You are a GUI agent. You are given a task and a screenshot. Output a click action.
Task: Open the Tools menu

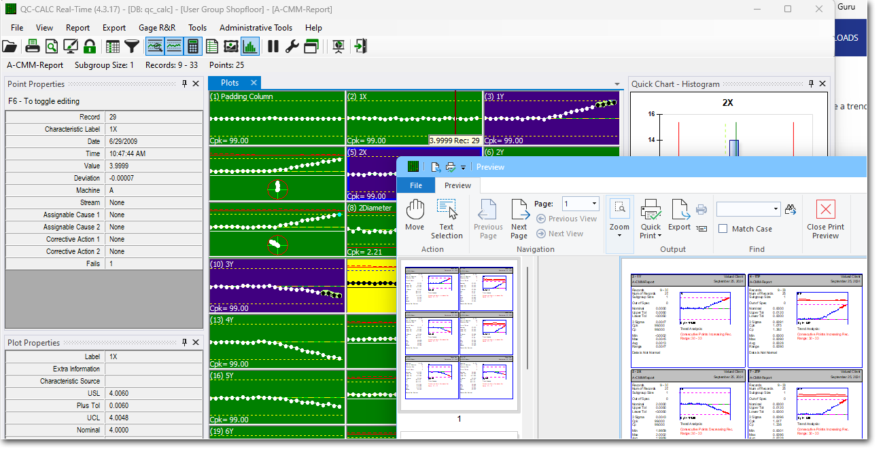coord(198,28)
